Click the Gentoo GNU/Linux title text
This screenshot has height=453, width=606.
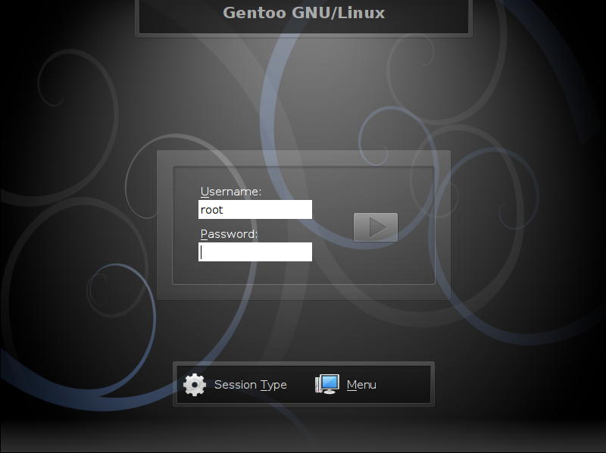tap(304, 13)
